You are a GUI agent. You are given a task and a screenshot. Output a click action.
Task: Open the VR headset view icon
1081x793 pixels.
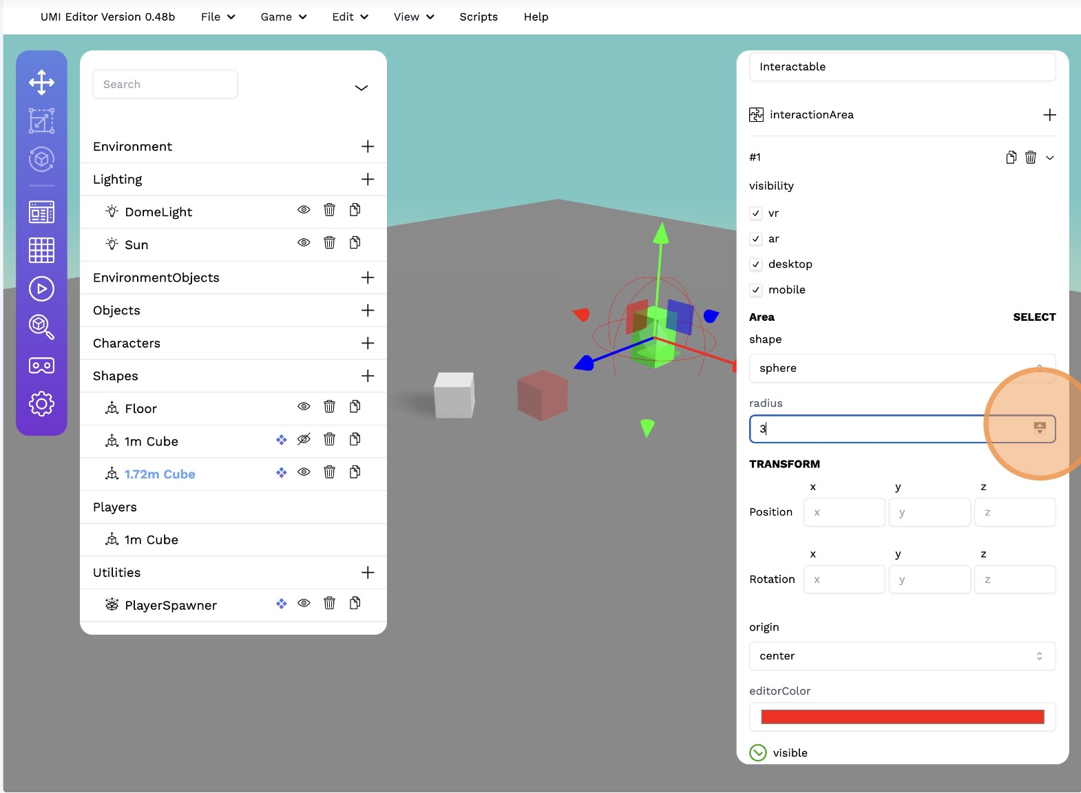coord(41,366)
